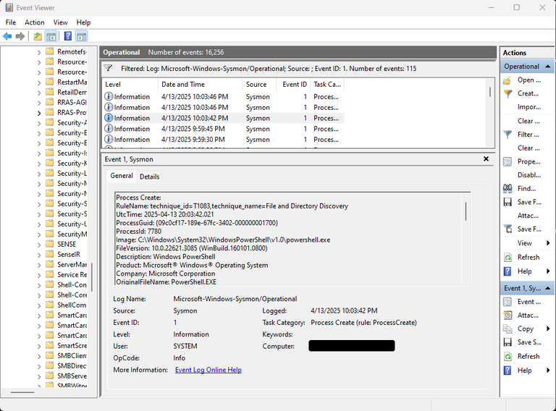
Task: Click the Help icon under Event 1 section
Action: pos(507,370)
